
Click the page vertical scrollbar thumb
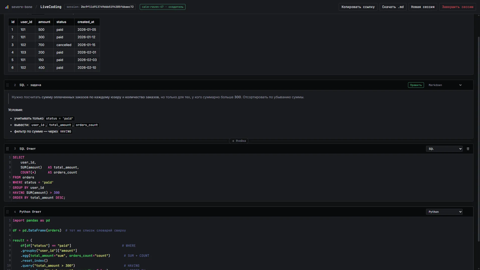[x=478, y=139]
